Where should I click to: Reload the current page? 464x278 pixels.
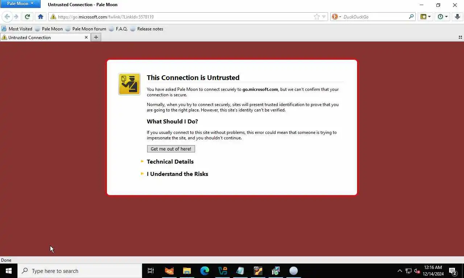pyautogui.click(x=27, y=17)
